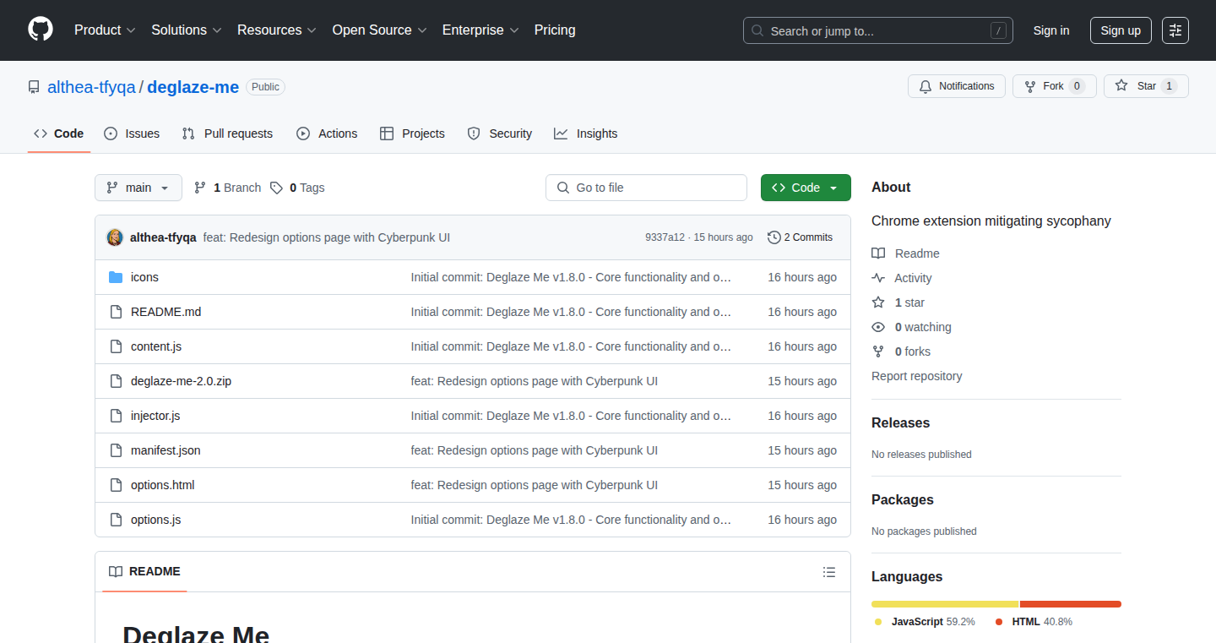This screenshot has width=1216, height=643.
Task: Expand the Open Source menu
Action: [380, 30]
